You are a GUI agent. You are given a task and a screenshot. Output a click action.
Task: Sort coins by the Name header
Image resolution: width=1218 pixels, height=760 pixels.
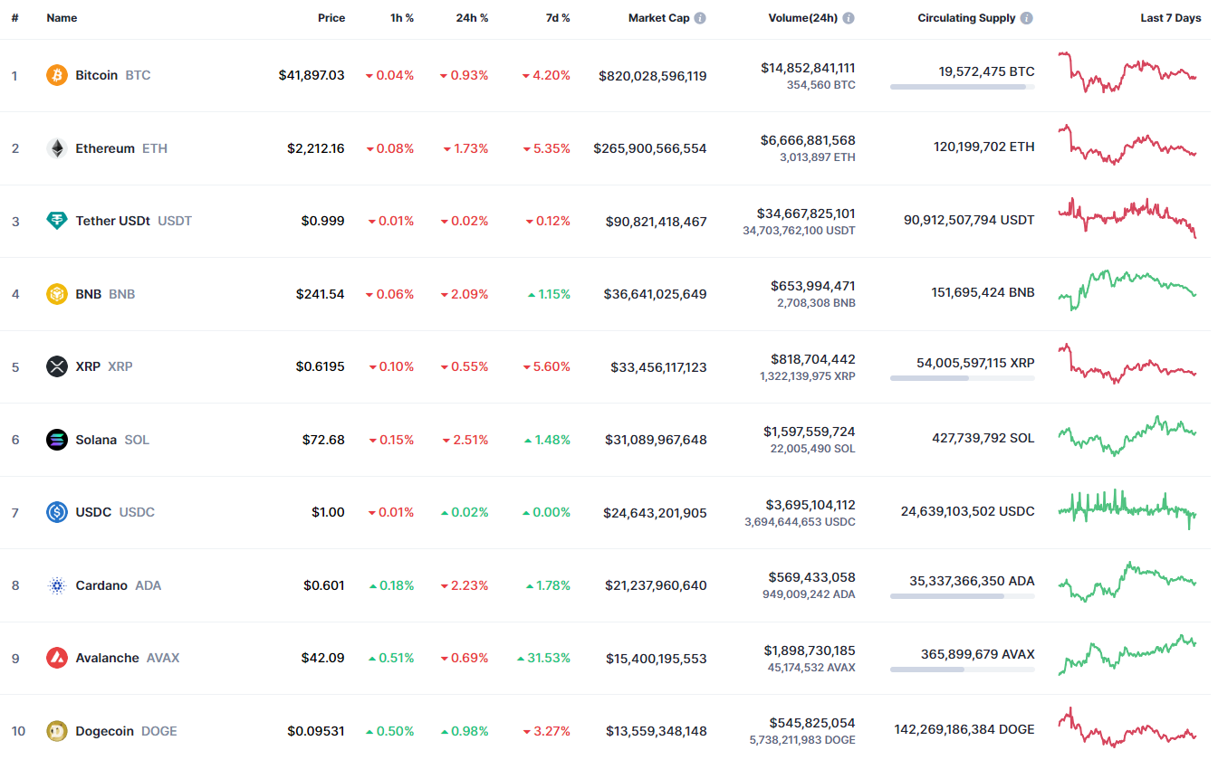tap(62, 18)
